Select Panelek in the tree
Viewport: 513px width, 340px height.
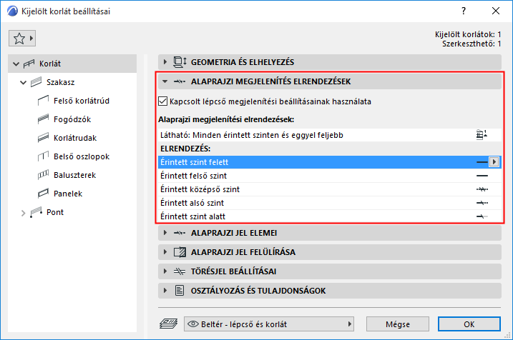pos(68,194)
